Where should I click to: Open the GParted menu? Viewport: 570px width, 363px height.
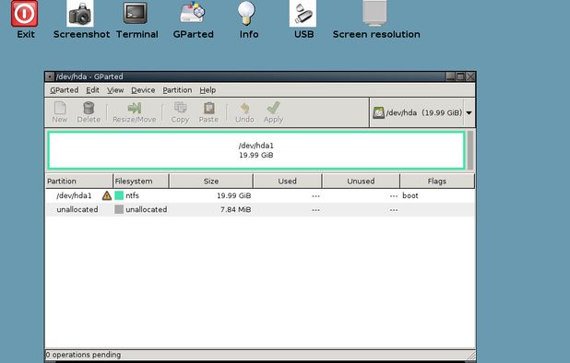click(x=65, y=90)
